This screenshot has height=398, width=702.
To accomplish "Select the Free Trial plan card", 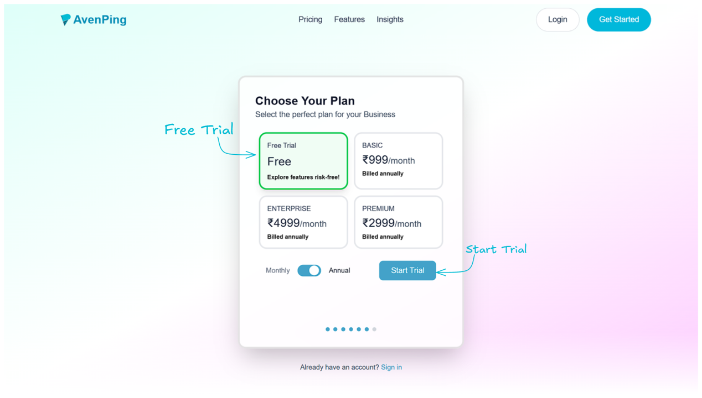I will [x=303, y=160].
